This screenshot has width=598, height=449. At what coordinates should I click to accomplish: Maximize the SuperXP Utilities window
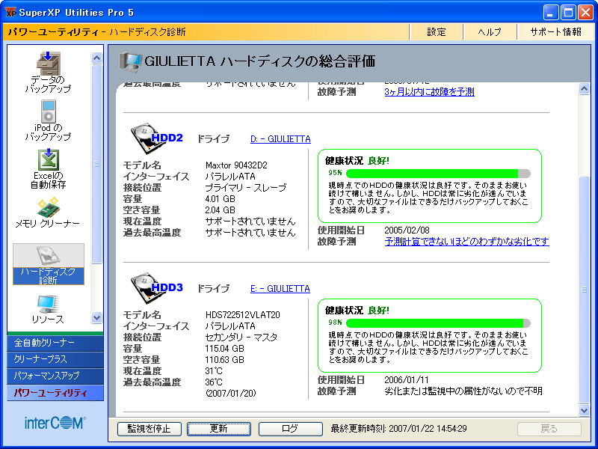point(568,13)
